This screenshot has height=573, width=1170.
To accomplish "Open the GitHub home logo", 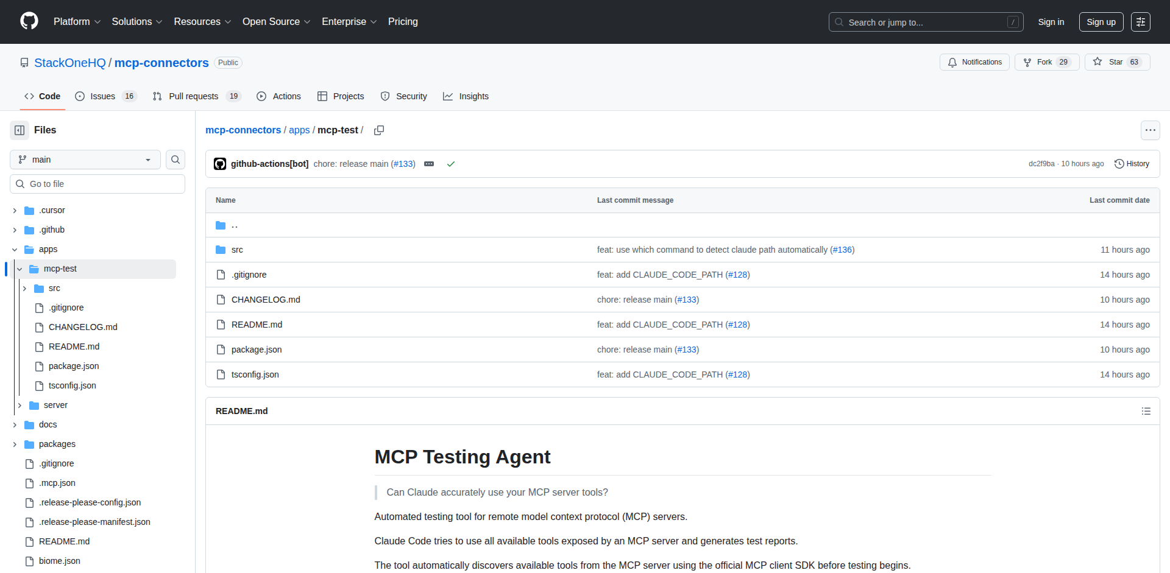I will [x=29, y=21].
